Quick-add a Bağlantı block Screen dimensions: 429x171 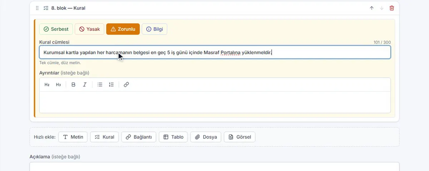coord(139,137)
